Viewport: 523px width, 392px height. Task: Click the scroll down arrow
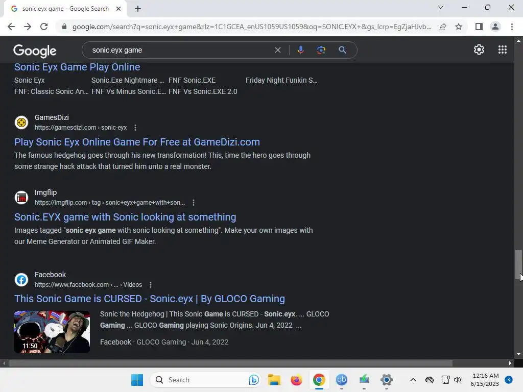518,354
